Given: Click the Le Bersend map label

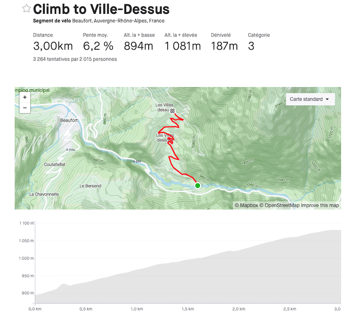Looking at the screenshot, I should point(90,186).
